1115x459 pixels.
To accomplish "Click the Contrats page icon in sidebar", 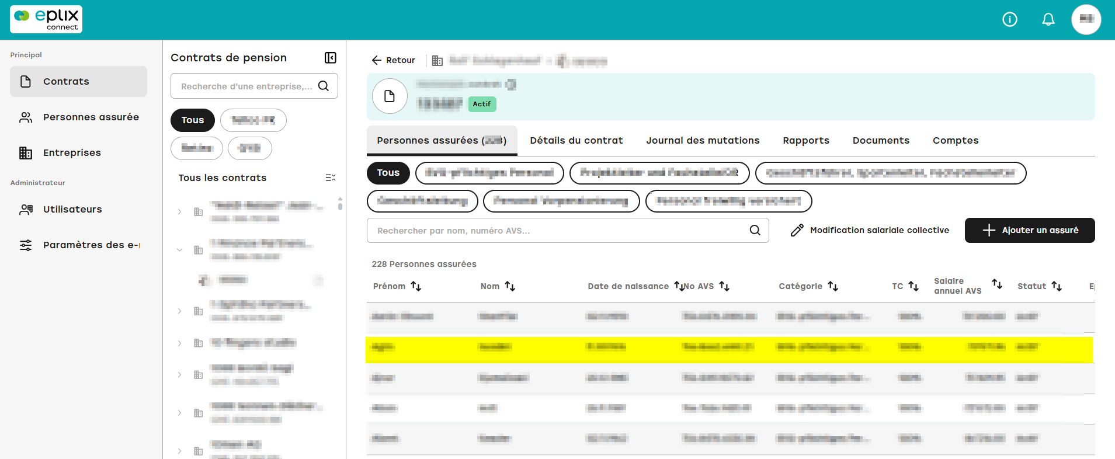I will coord(26,81).
